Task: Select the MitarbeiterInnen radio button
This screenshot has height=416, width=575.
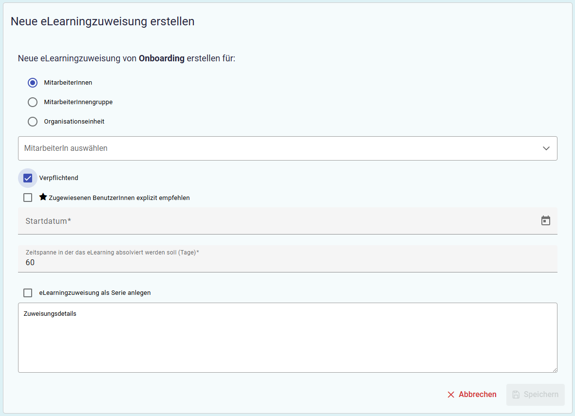Action: 33,83
